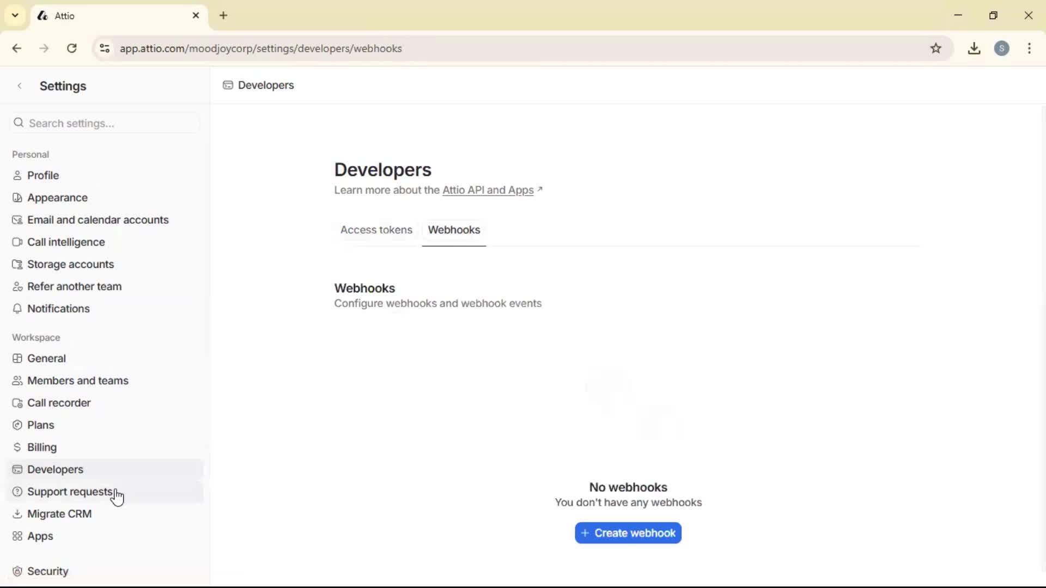
Task: Open Call intelligence settings
Action: coord(66,242)
